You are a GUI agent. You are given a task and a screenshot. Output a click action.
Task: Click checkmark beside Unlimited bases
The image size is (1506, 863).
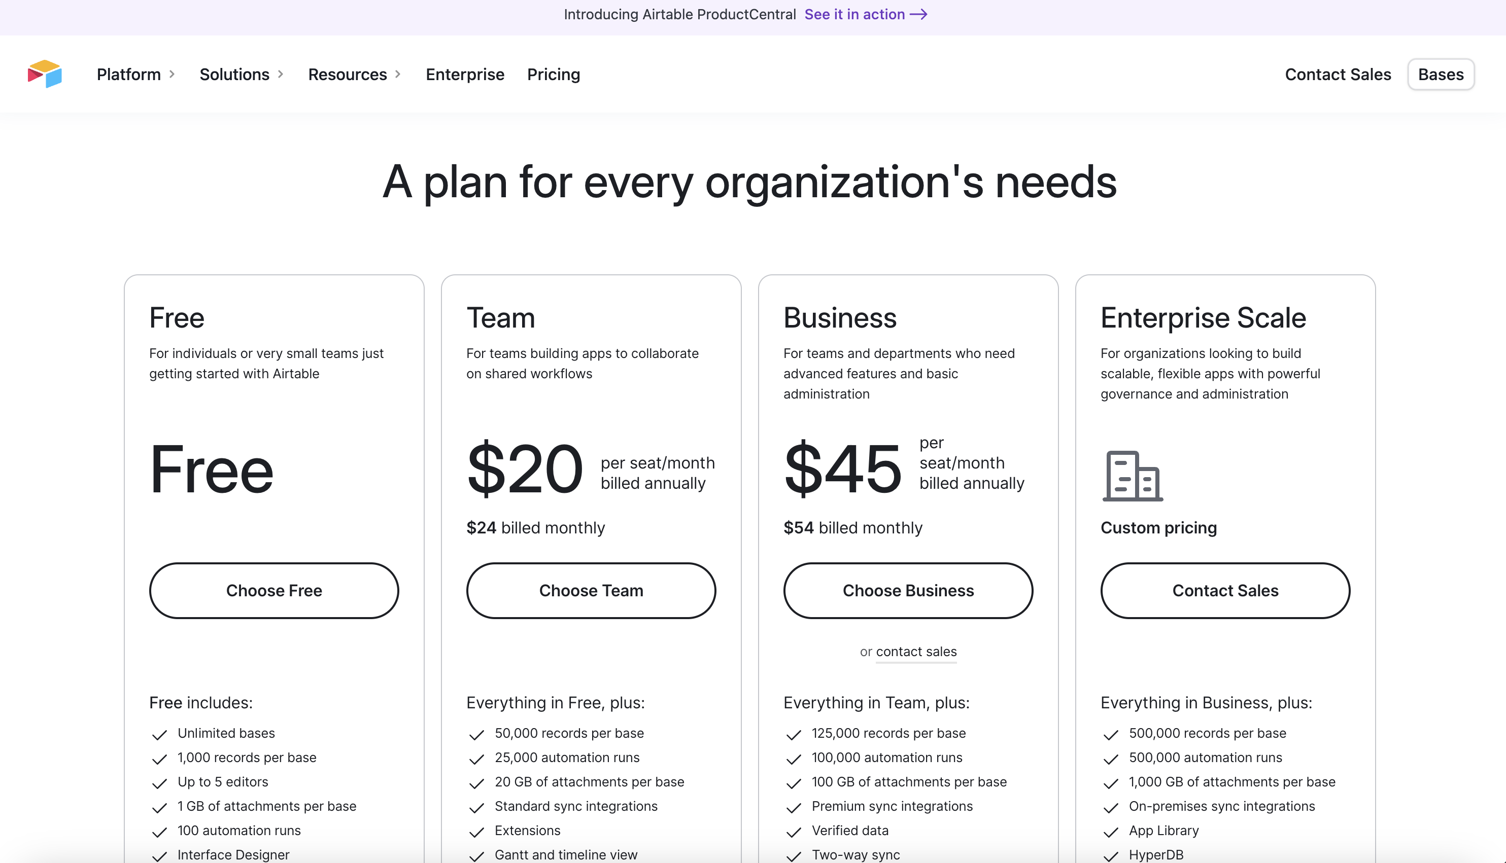coord(159,735)
